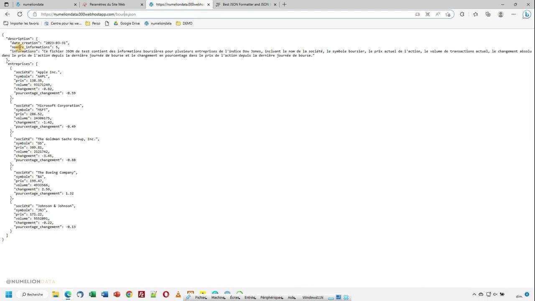Reload the page with the refresh icon
Viewport: 535px width, 301px height.
(20, 14)
